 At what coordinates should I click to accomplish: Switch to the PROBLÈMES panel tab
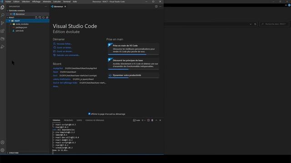pyautogui.click(x=69, y=120)
